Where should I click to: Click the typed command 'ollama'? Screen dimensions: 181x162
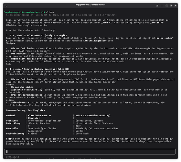pos(50,12)
